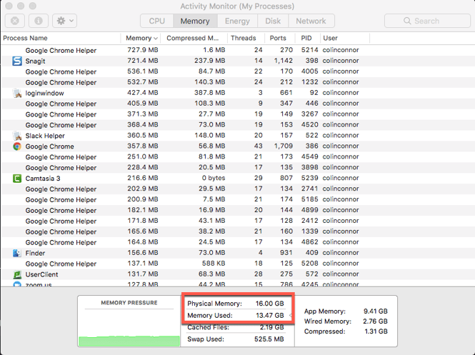Click the Camtasia 3 app icon
The width and height of the screenshot is (475, 355).
click(17, 179)
